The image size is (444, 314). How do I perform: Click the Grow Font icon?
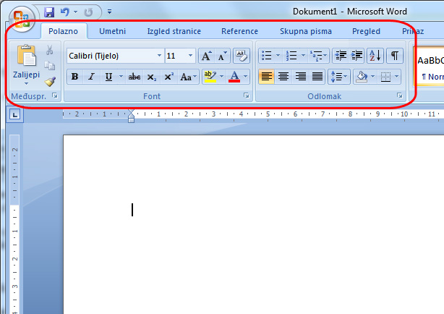pyautogui.click(x=206, y=56)
